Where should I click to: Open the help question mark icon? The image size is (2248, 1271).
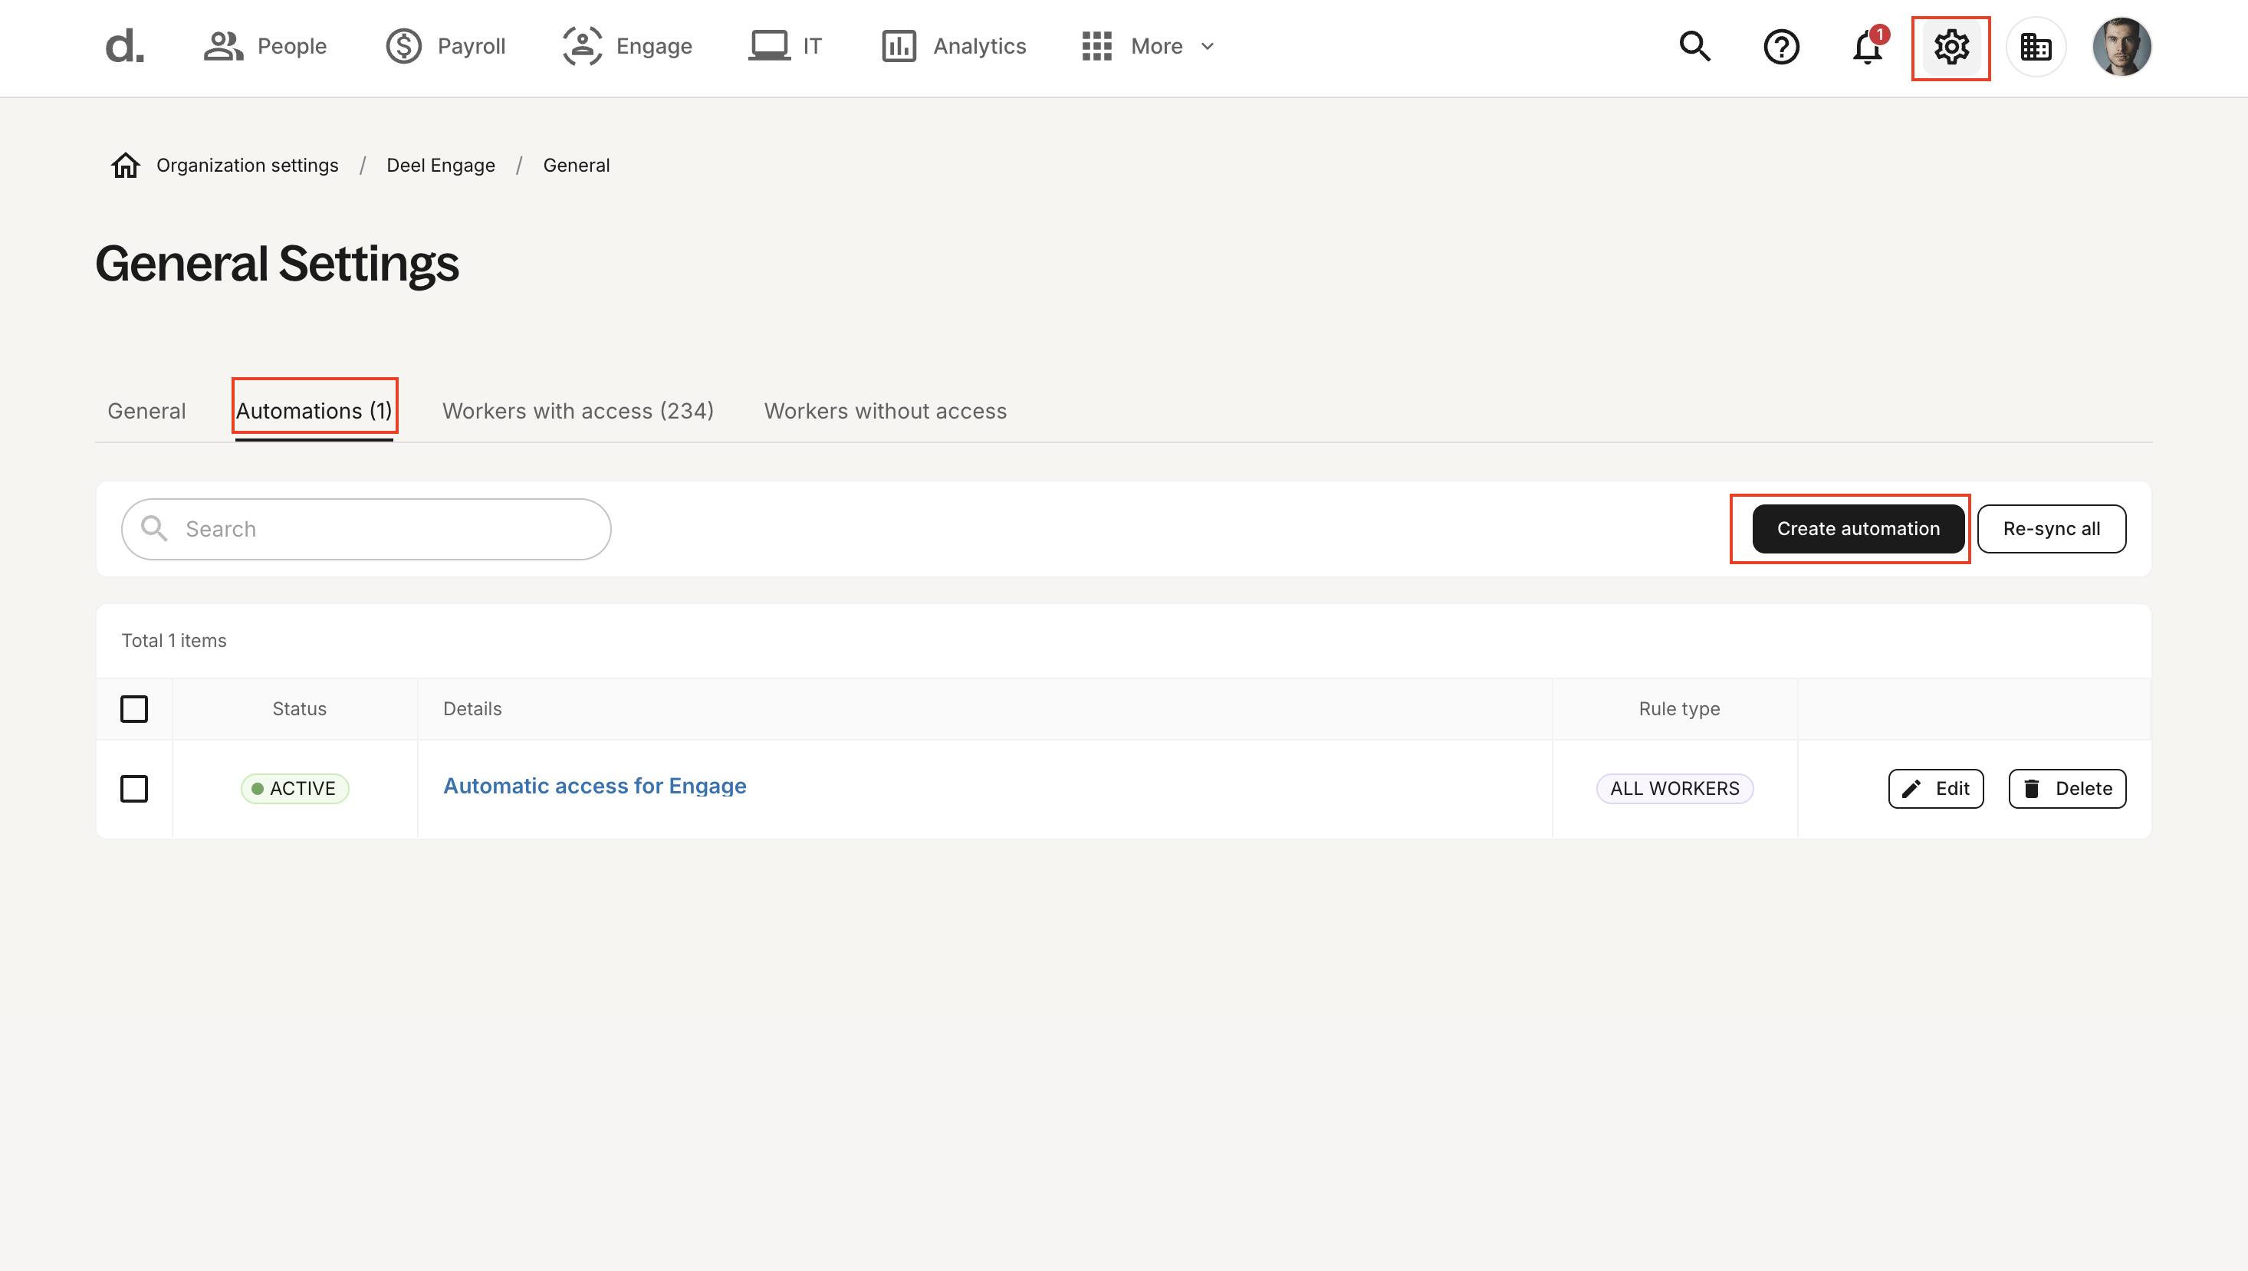pyautogui.click(x=1781, y=46)
